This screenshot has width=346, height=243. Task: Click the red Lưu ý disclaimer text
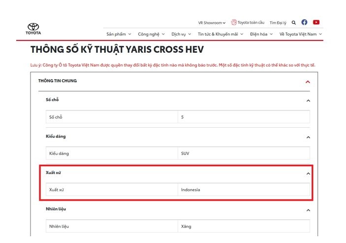[x=173, y=65]
